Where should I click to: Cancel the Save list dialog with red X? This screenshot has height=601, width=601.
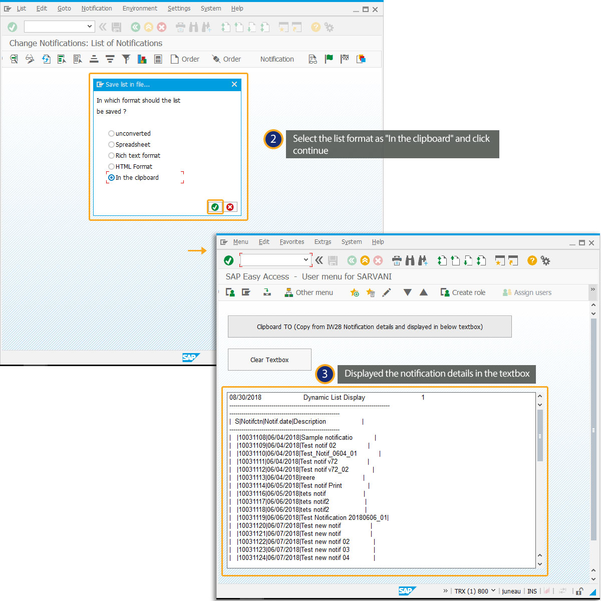coord(230,207)
